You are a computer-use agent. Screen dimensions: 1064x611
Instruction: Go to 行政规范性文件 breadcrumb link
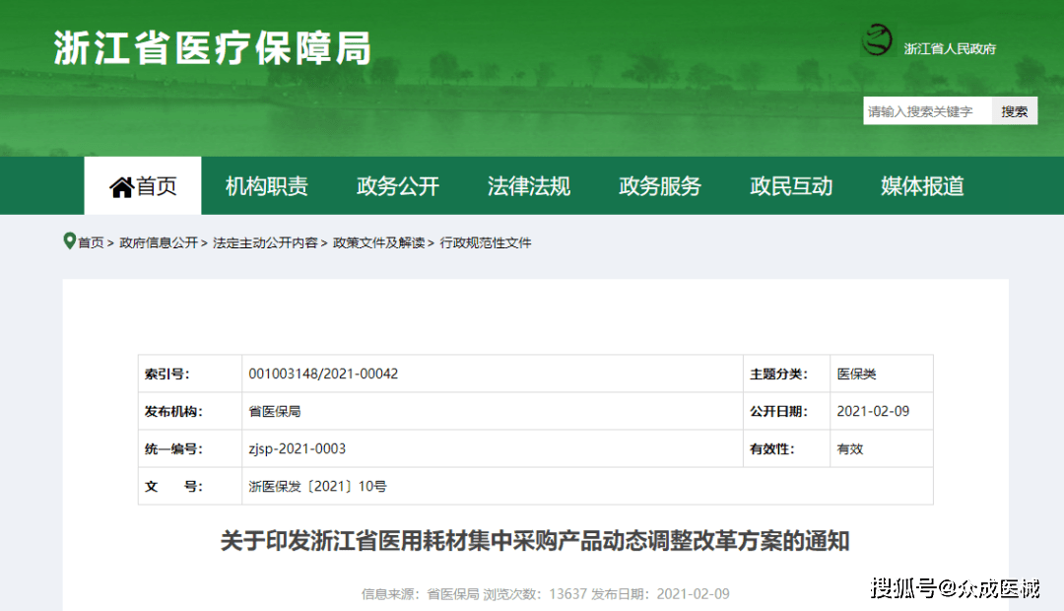point(485,243)
